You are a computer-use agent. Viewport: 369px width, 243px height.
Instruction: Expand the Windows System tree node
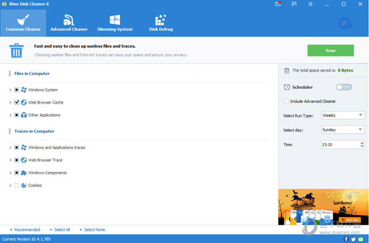[x=10, y=90]
